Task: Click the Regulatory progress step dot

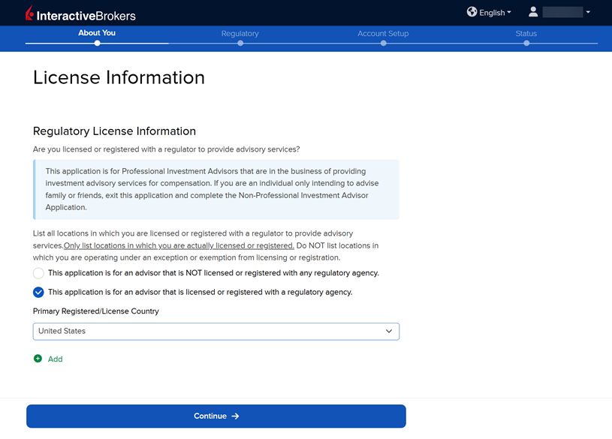Action: point(240,43)
